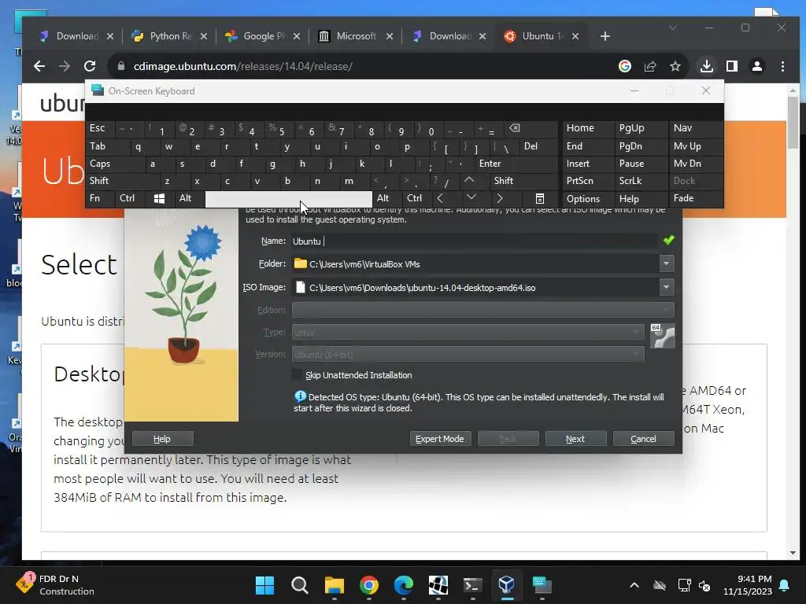
Task: Expand the Folder dropdown
Action: point(666,264)
